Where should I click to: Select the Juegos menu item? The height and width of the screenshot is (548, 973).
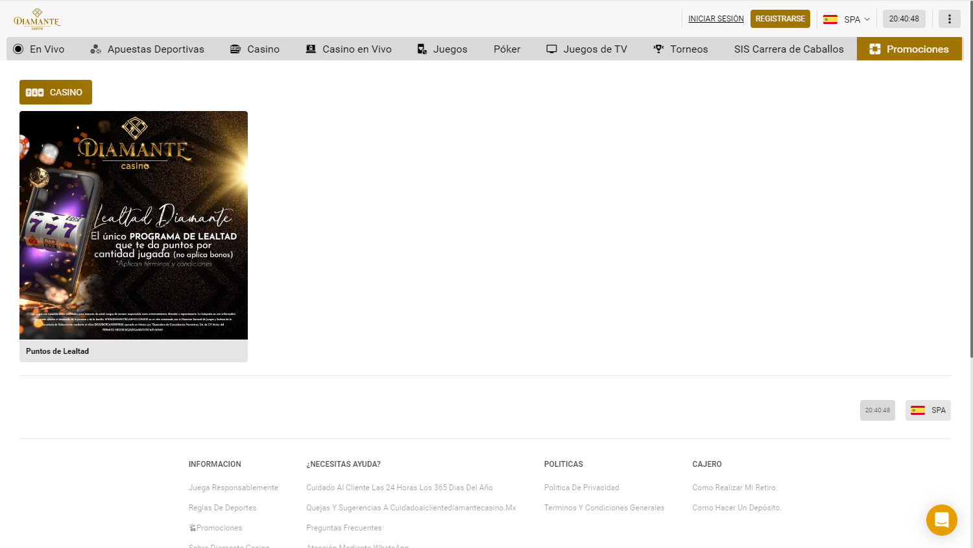(x=442, y=49)
